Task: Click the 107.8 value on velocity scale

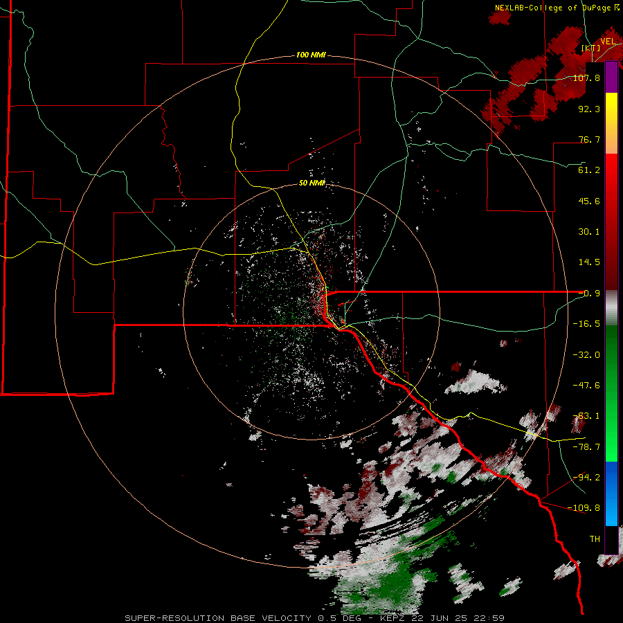Action: point(586,78)
